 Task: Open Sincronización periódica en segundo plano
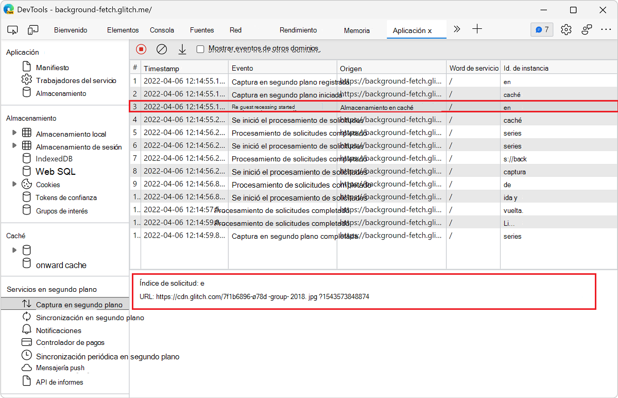coord(108,356)
